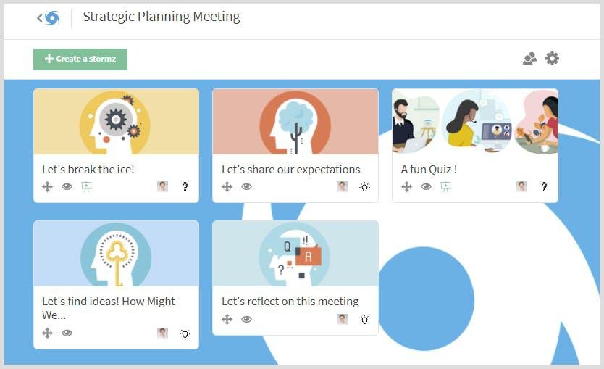
Task: Click presentation icon on A fun Quiz card
Action: click(x=445, y=186)
